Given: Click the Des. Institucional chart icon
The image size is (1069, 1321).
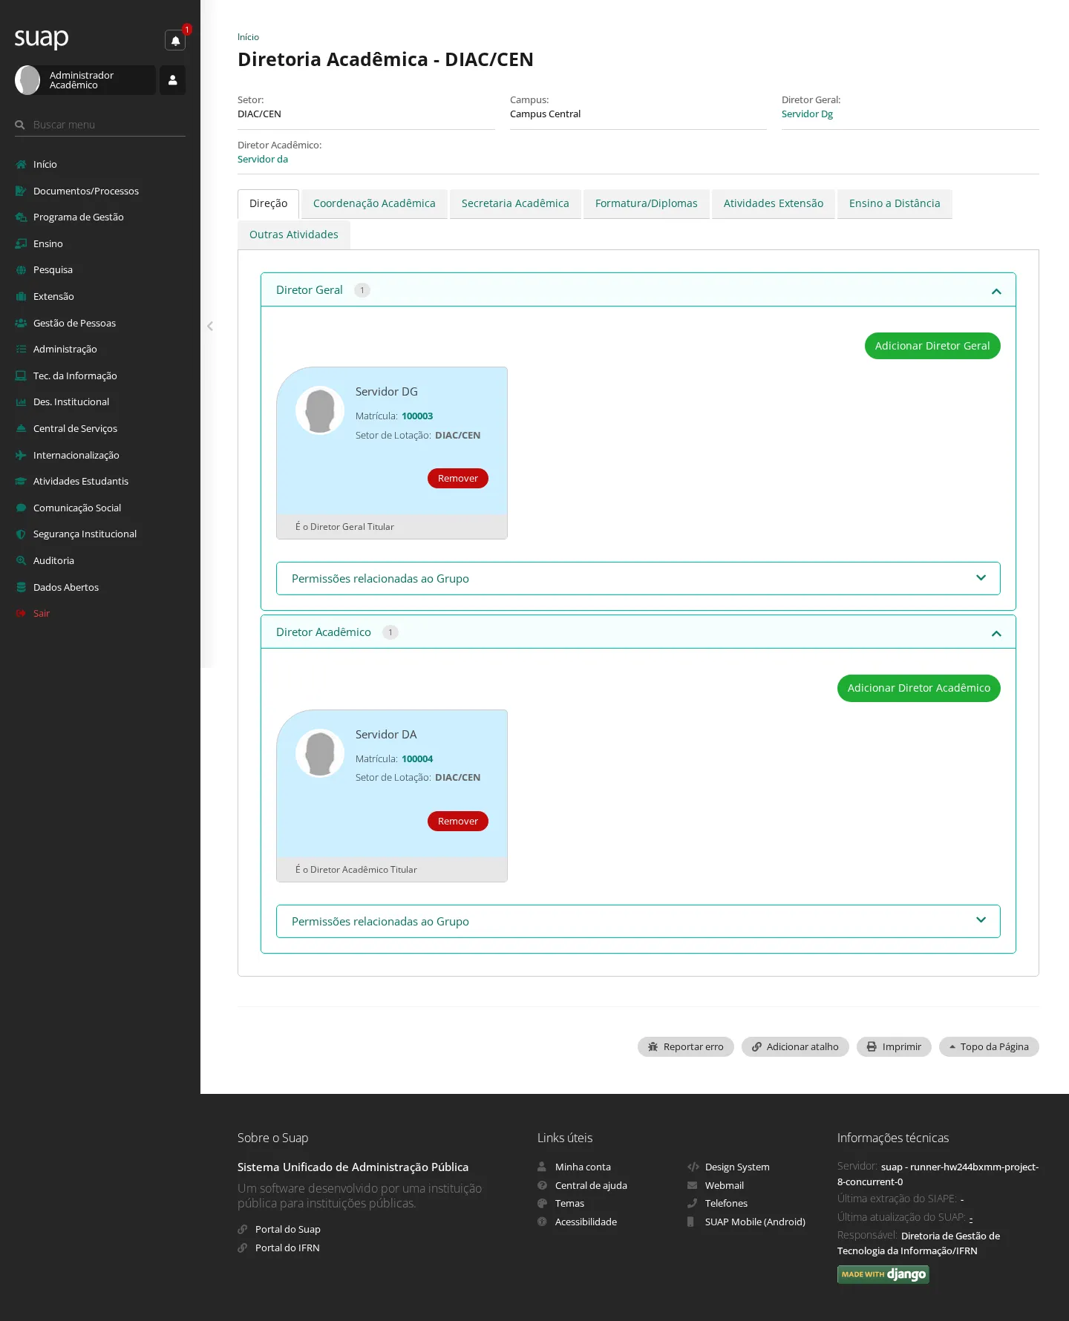Looking at the screenshot, I should [x=21, y=402].
